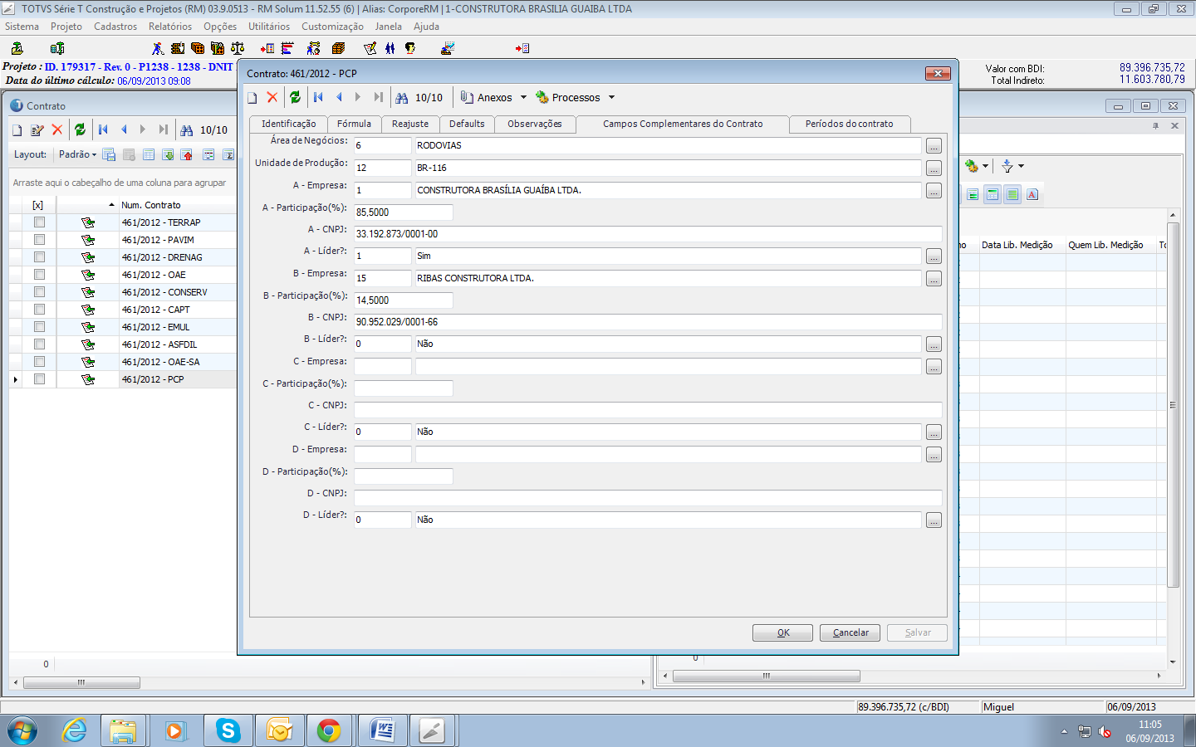Check the box for 461/2012 - PAVIM

pyautogui.click(x=39, y=240)
